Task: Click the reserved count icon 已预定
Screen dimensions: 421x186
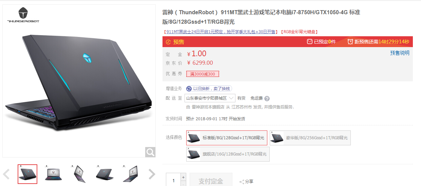Action: pos(309,42)
